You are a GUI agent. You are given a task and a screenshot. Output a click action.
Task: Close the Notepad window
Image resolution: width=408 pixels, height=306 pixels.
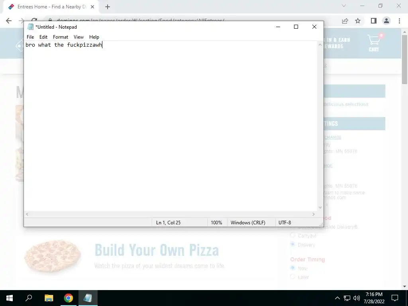pos(314,27)
